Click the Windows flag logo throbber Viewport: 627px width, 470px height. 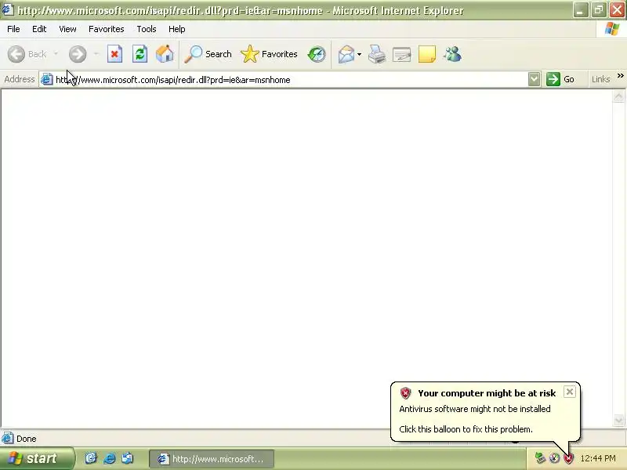click(x=612, y=29)
